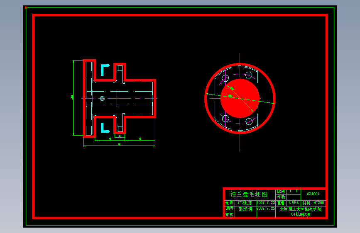The height and width of the screenshot is (233, 360).
Task: Select the upper cyan section arrow
Action: (105, 70)
